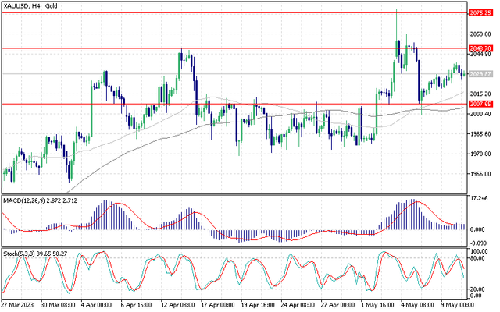
Task: Click the 9 May 00:00 time label
Action: coord(455,306)
